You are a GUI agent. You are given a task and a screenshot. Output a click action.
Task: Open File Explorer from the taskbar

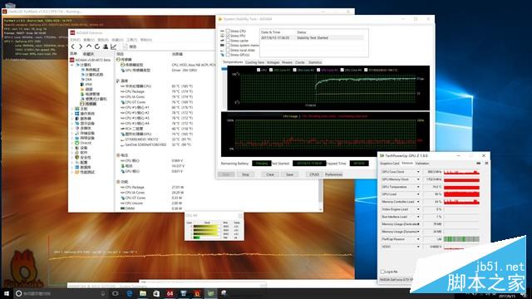[x=143, y=293]
